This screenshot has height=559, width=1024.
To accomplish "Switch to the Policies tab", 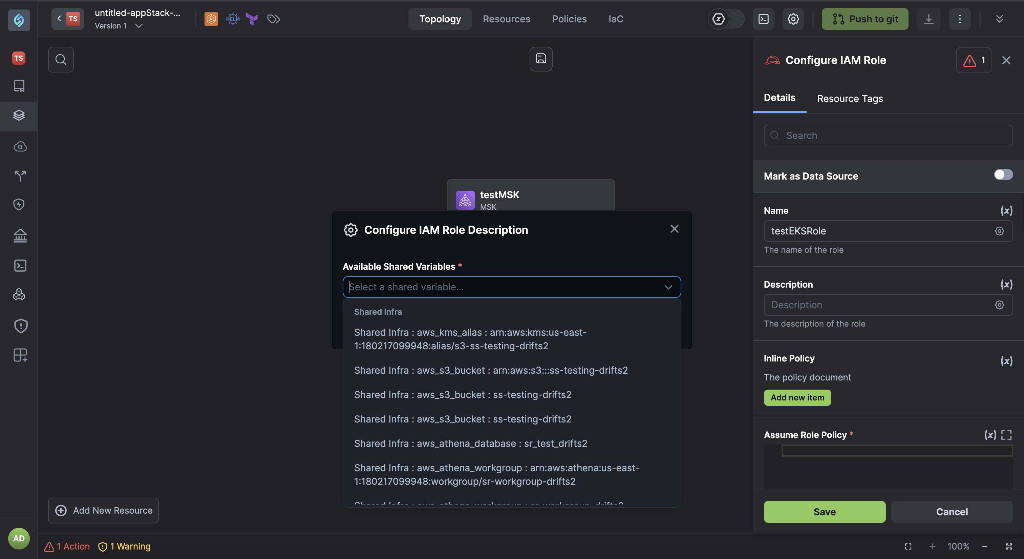I will point(569,19).
